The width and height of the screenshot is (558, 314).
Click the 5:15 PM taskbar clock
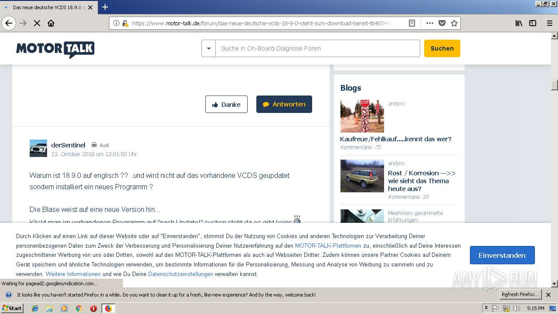(535, 308)
